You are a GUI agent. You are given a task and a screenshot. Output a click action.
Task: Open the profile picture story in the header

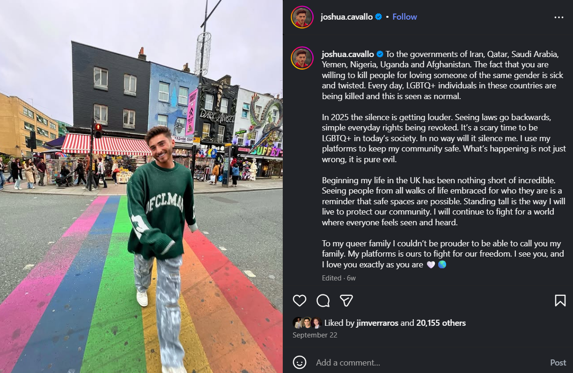302,17
